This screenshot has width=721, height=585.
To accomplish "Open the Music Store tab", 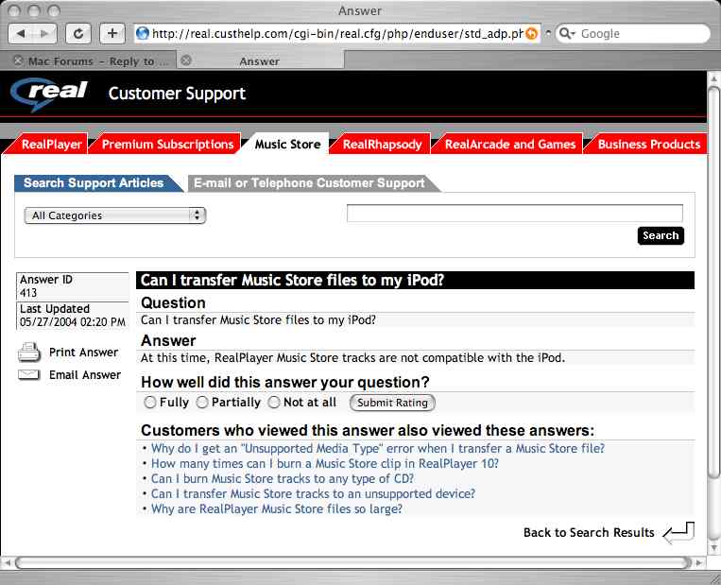I will (x=287, y=145).
